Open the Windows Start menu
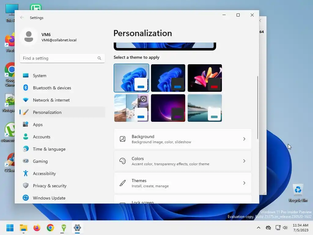 pos(10,228)
